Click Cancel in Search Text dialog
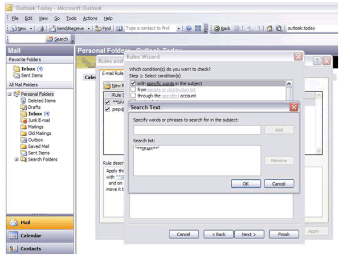342x263 pixels. click(279, 184)
